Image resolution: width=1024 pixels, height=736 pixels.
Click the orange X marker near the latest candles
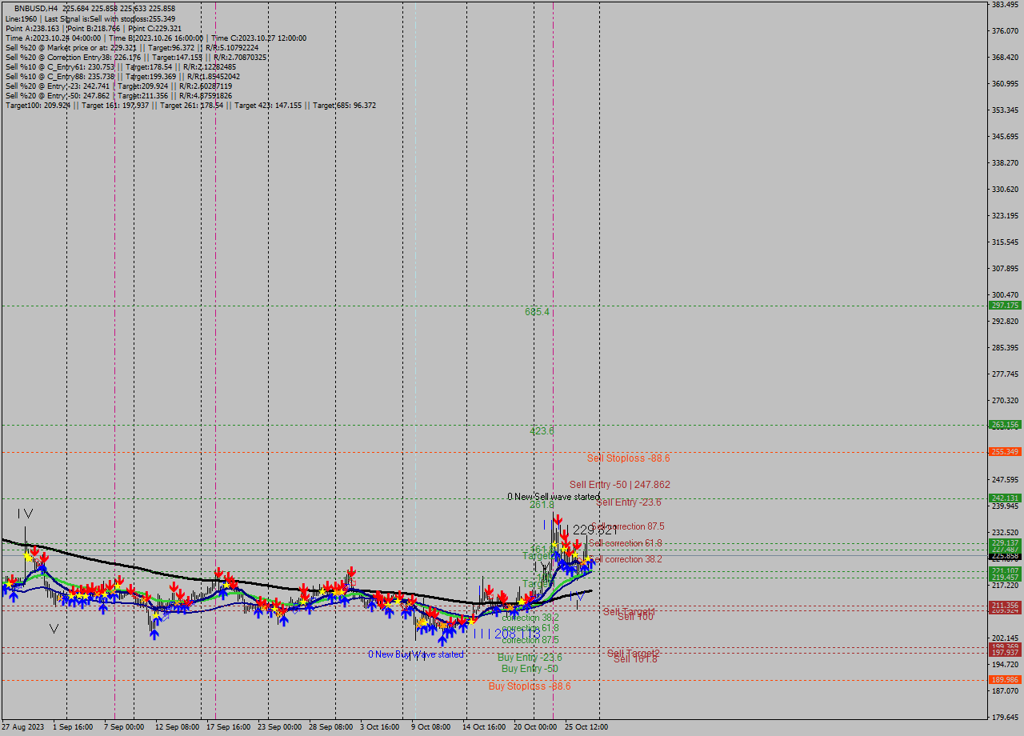pos(583,562)
